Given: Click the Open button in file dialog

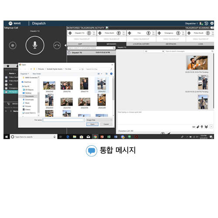Looking at the screenshot, I should [x=92, y=124].
